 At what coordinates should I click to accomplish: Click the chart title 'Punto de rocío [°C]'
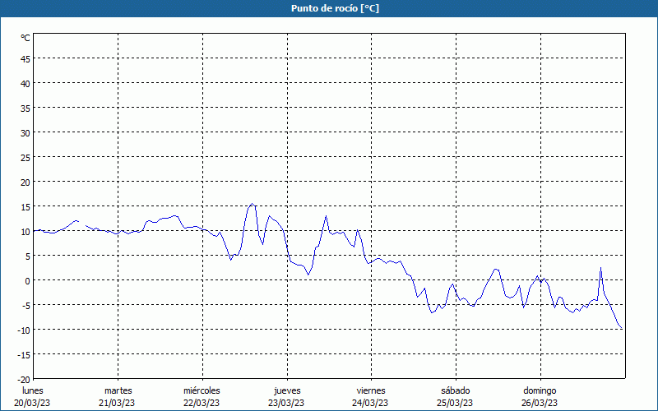tap(329, 8)
